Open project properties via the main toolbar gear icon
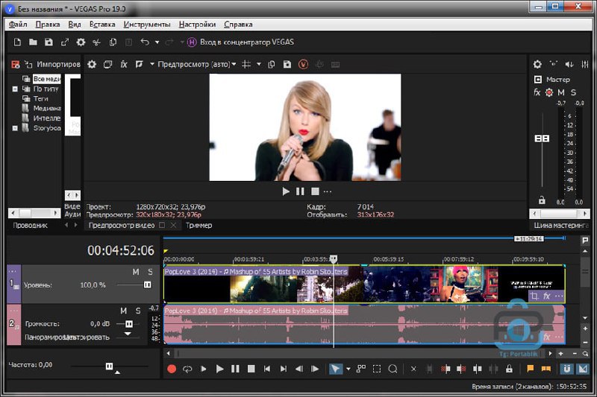Viewport: 597px width, 397px height. 81,42
